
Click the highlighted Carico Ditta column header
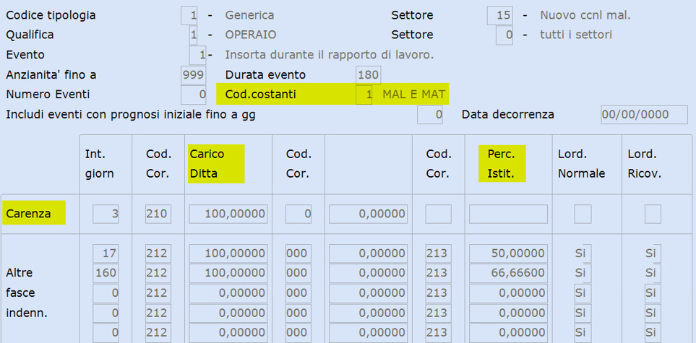216,164
